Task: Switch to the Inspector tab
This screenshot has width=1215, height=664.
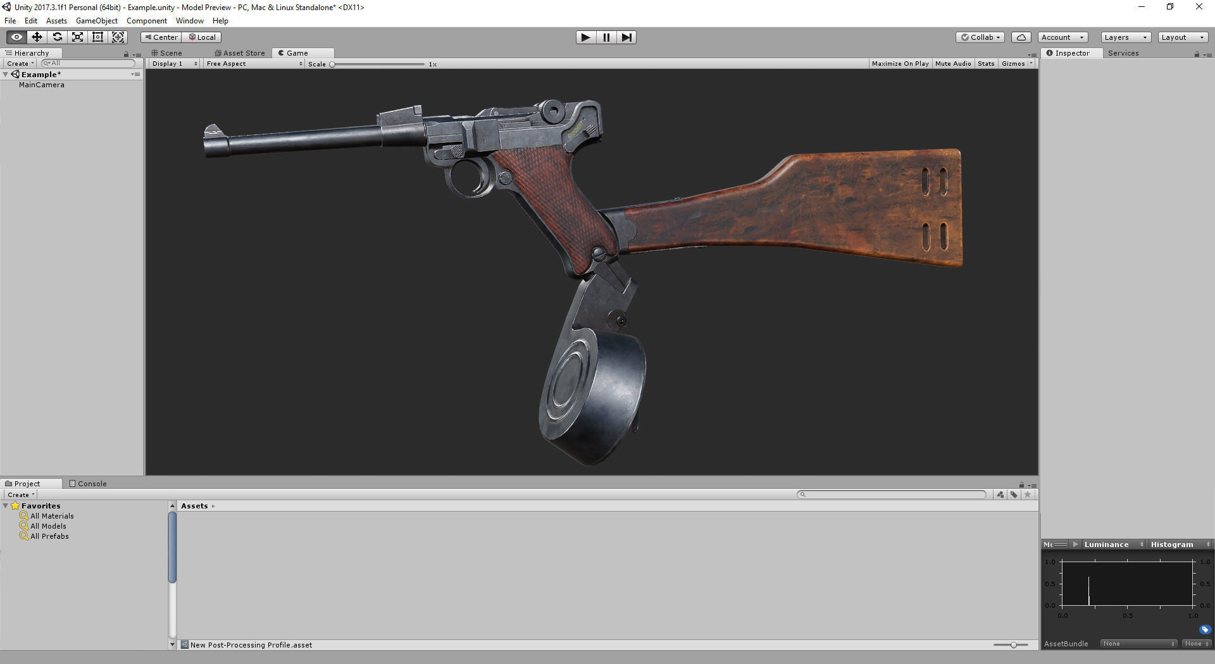Action: 1073,53
